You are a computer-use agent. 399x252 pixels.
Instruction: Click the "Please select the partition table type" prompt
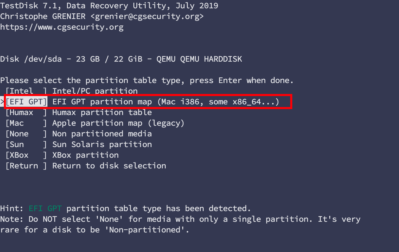tap(147, 80)
